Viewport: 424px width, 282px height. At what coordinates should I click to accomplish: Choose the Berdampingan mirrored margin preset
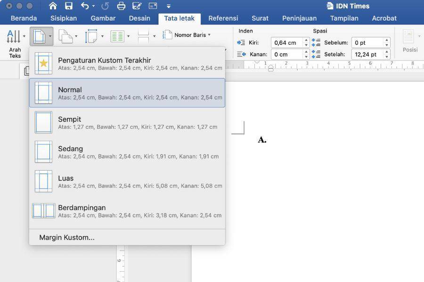[x=127, y=211]
